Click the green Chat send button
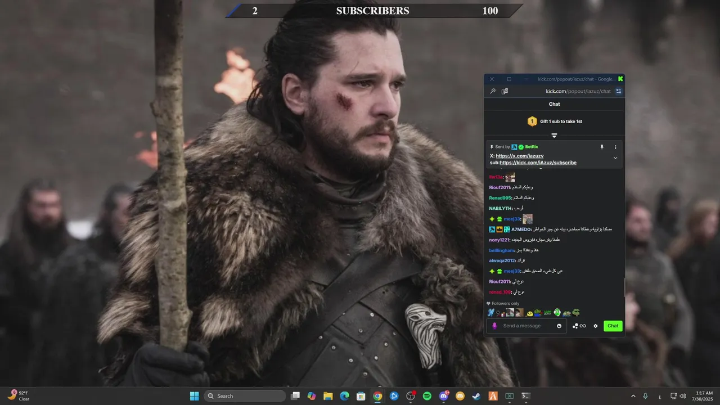The width and height of the screenshot is (720, 405). click(x=613, y=326)
